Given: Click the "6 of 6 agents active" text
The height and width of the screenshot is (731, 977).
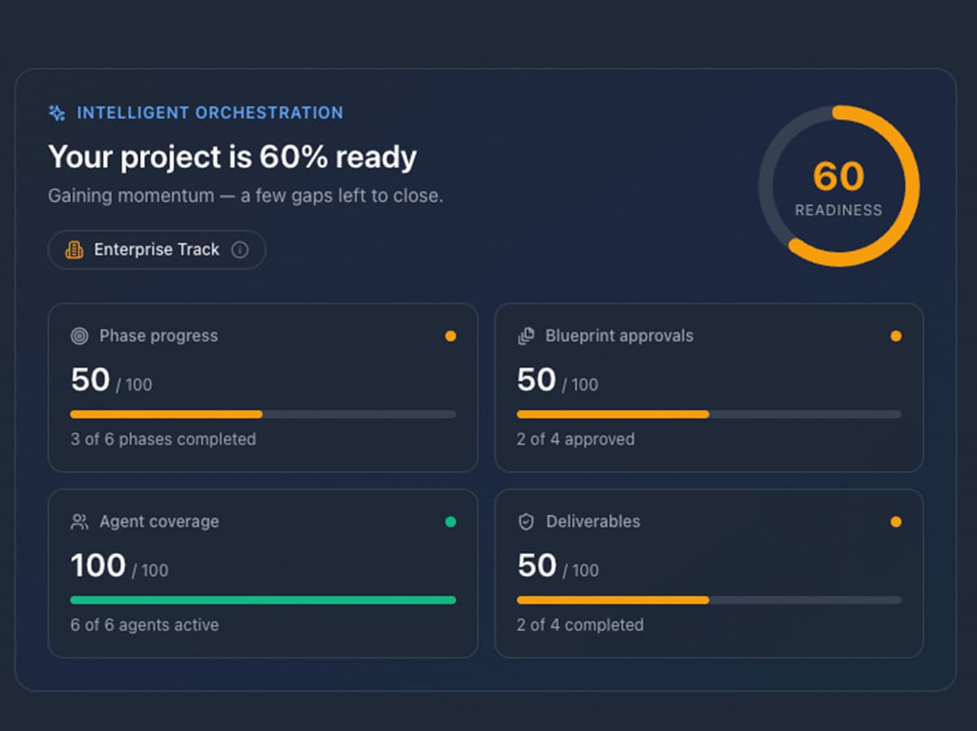Looking at the screenshot, I should [x=144, y=625].
